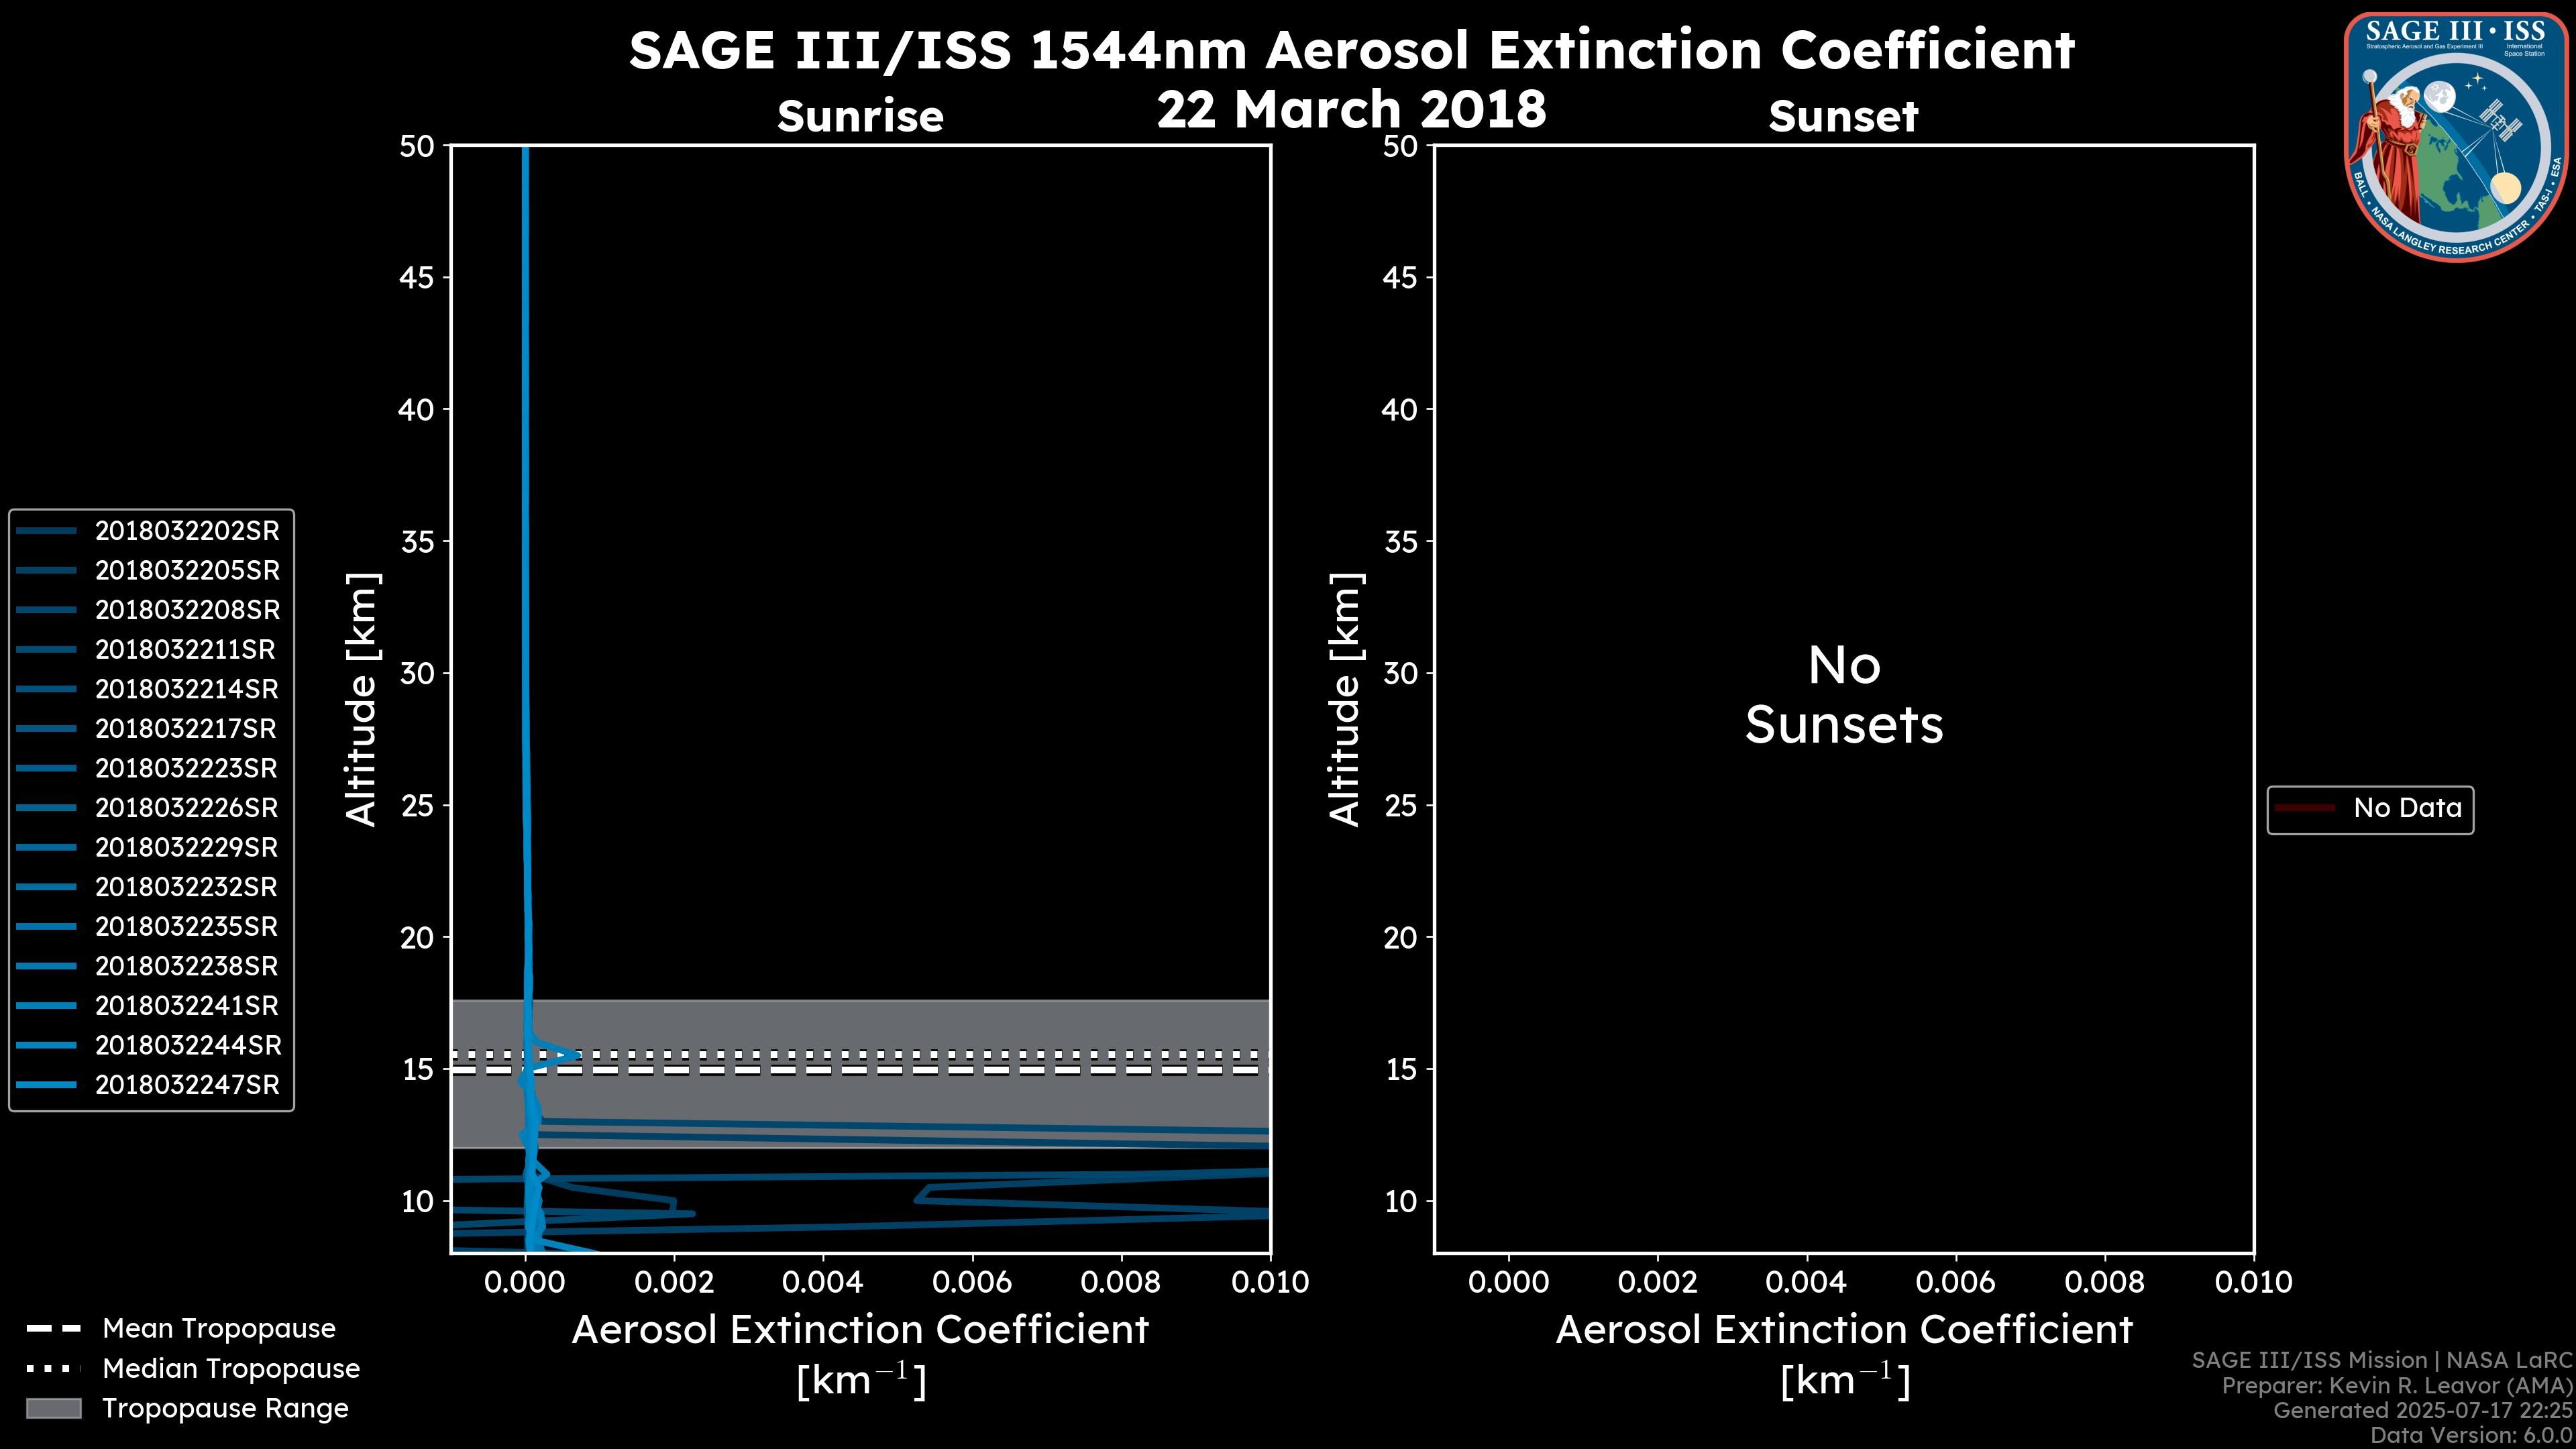Click the No Data legend entry
The width and height of the screenshot is (2576, 1449).
click(2406, 808)
